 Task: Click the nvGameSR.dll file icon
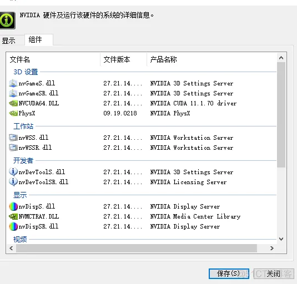13,93
